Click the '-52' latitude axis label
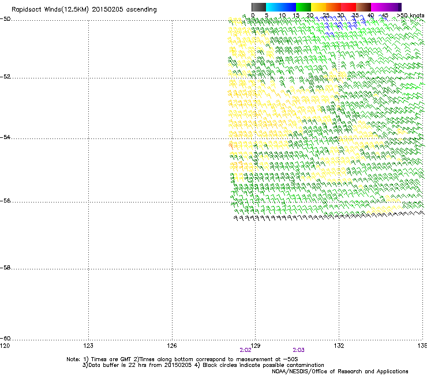 (x=5, y=77)
